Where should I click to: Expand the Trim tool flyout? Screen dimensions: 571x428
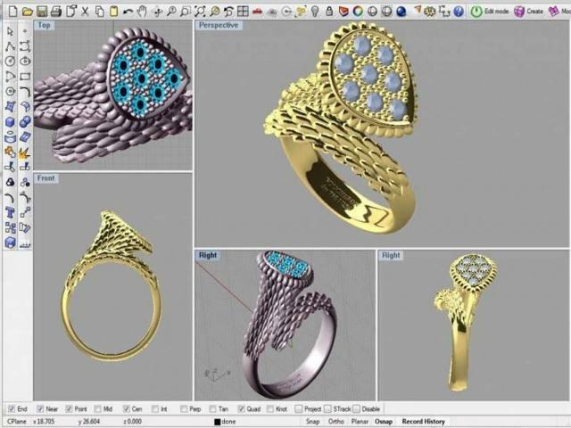tap(10, 168)
